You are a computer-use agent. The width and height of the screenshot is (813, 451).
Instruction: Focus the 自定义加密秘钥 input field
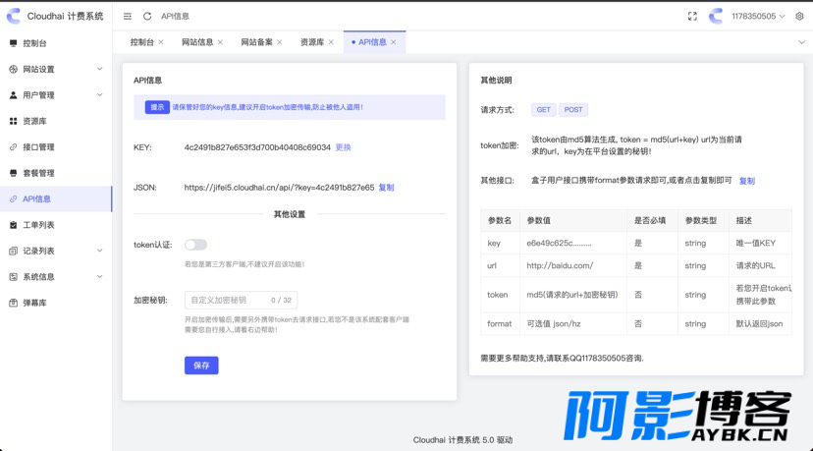pyautogui.click(x=241, y=300)
